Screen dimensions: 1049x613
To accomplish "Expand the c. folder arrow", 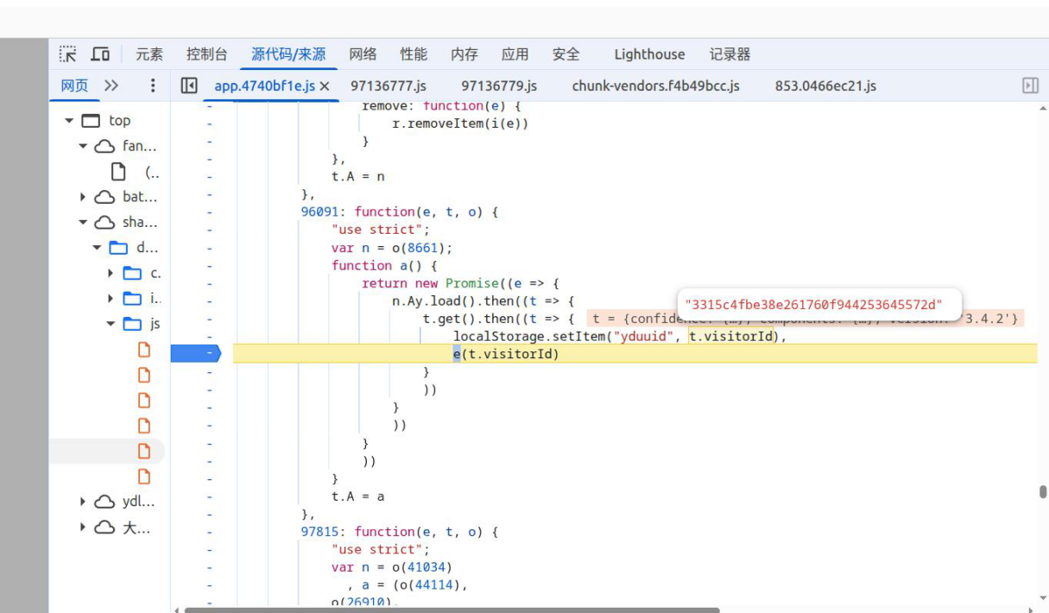I will tap(111, 274).
